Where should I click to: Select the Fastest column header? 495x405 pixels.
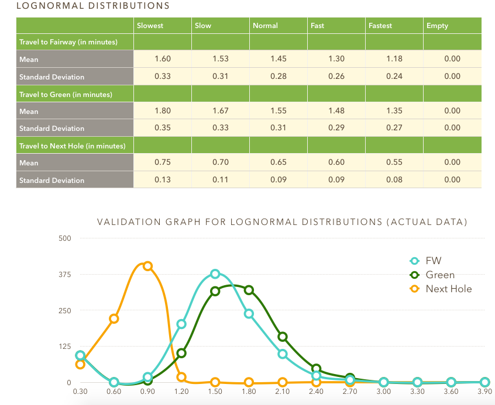tap(380, 26)
